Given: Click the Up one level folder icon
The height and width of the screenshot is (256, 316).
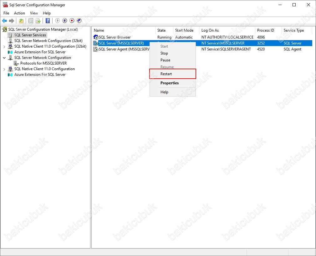Looking at the screenshot, I should click(x=21, y=21).
